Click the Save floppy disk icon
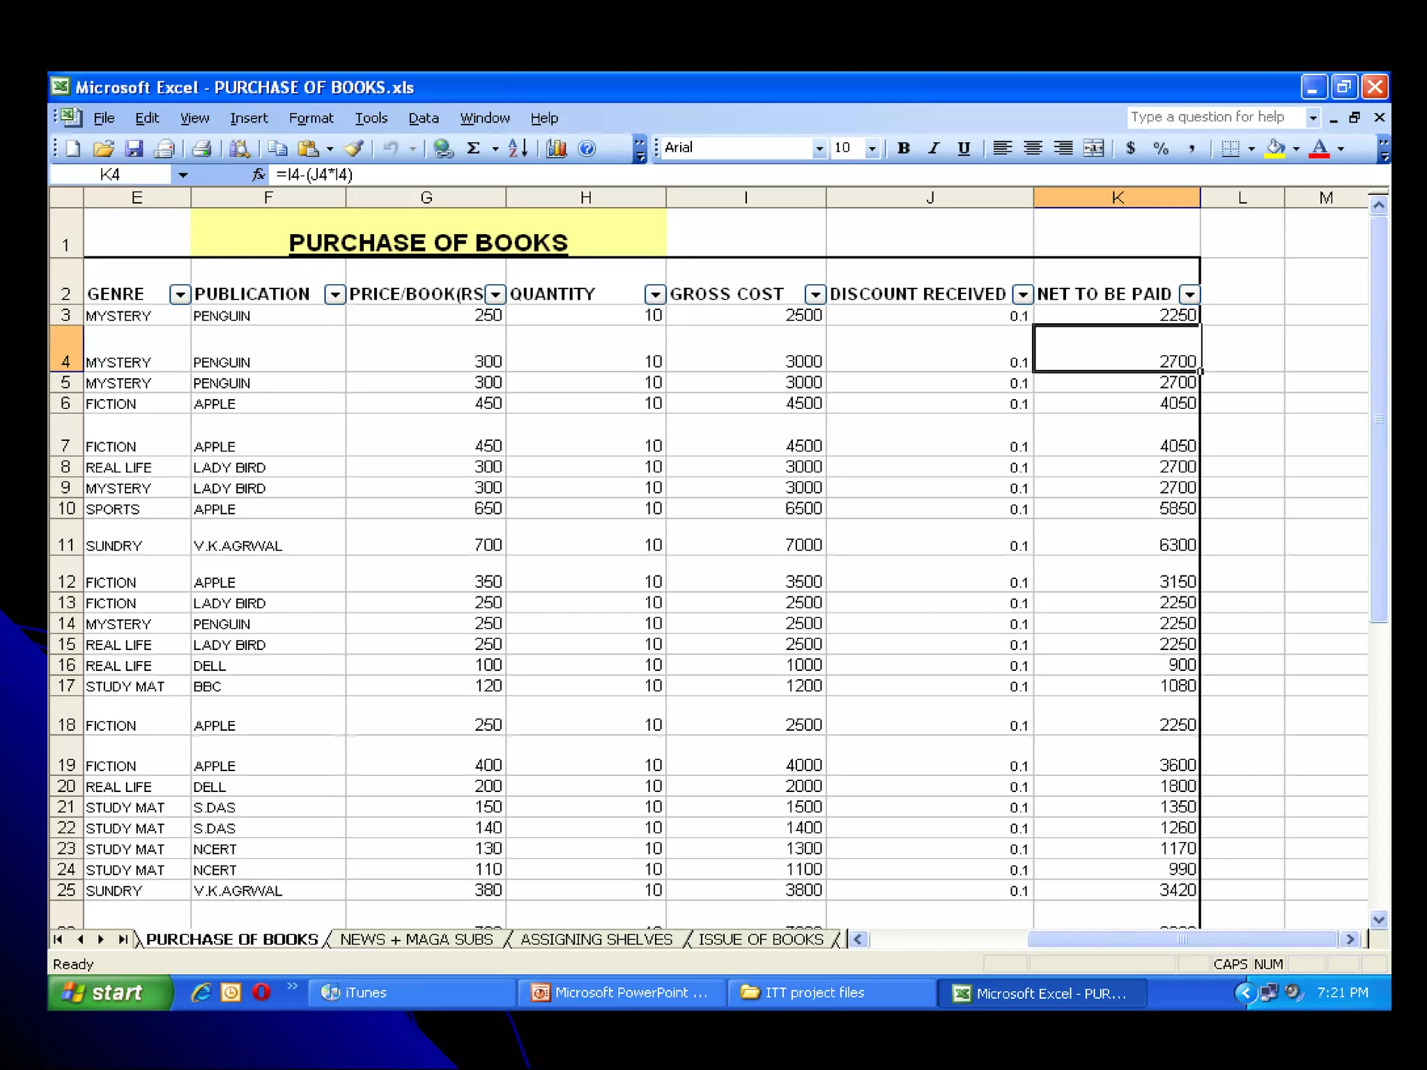This screenshot has height=1070, width=1427. coord(134,148)
